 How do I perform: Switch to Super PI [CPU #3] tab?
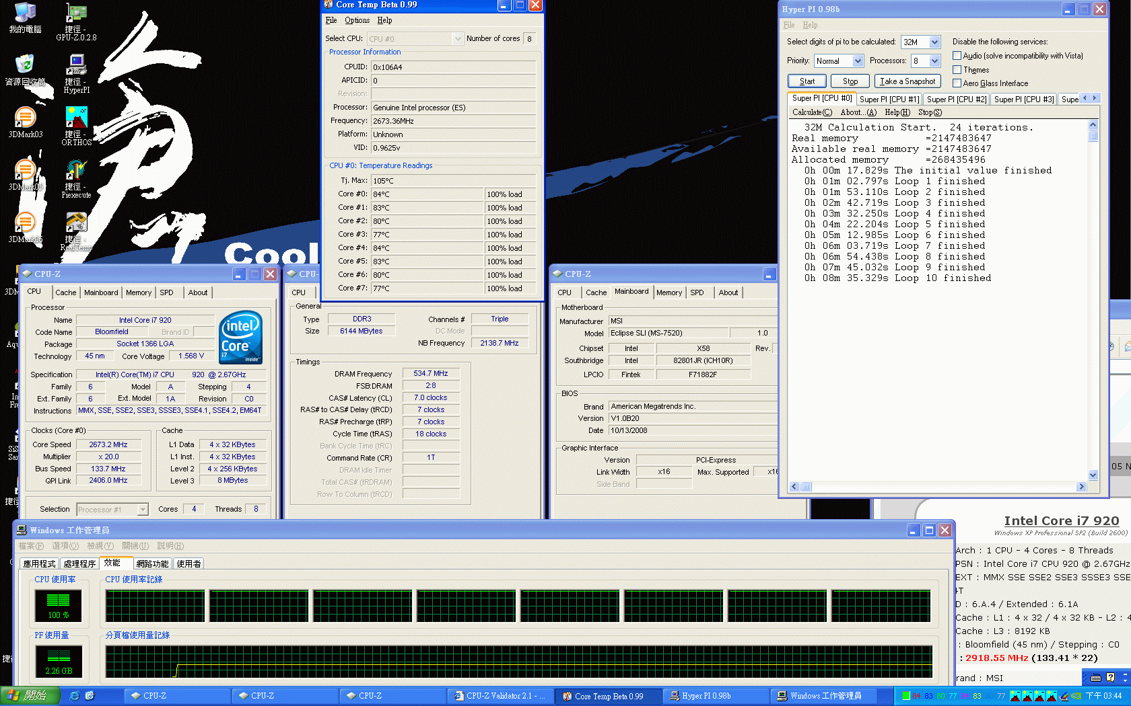(x=1023, y=100)
